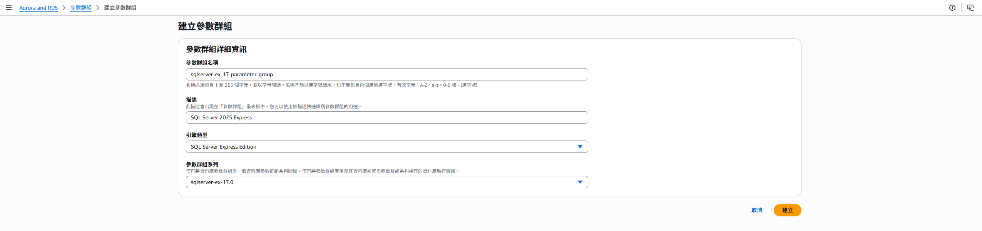Open the info panel icon
The width and height of the screenshot is (982, 231).
[952, 8]
